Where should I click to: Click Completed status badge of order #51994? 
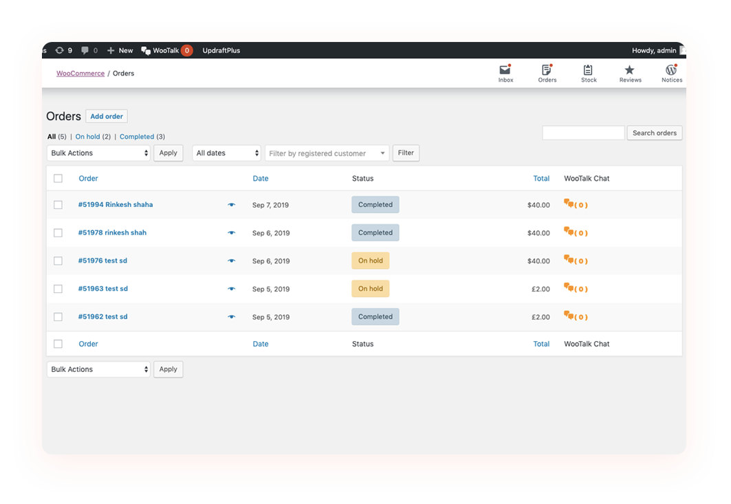(x=375, y=205)
